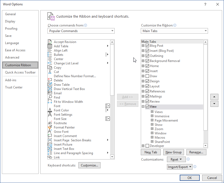Image resolution: width=224 pixels, height=183 pixels.
Task: Click the Font Color icon
Action: [50, 110]
